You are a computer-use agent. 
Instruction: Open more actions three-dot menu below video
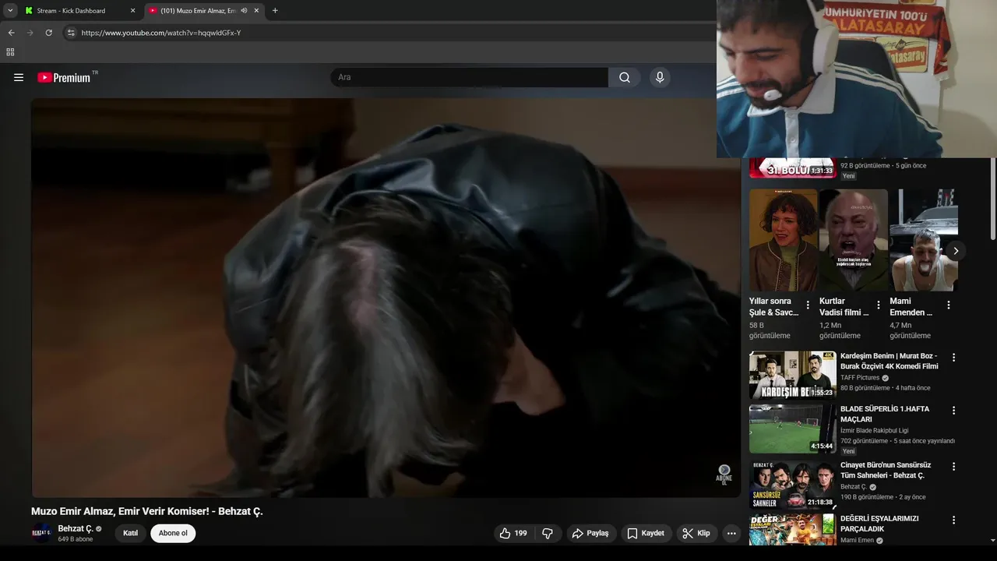(x=731, y=533)
